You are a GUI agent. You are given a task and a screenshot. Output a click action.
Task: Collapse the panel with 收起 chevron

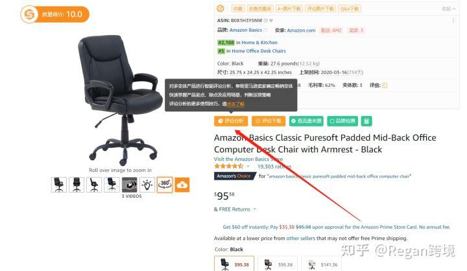pos(449,8)
